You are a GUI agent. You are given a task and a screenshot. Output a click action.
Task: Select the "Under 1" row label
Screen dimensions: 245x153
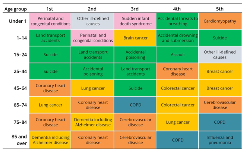(18, 21)
